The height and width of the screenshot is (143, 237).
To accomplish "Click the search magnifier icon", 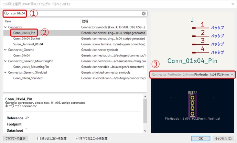I will click(x=7, y=13).
